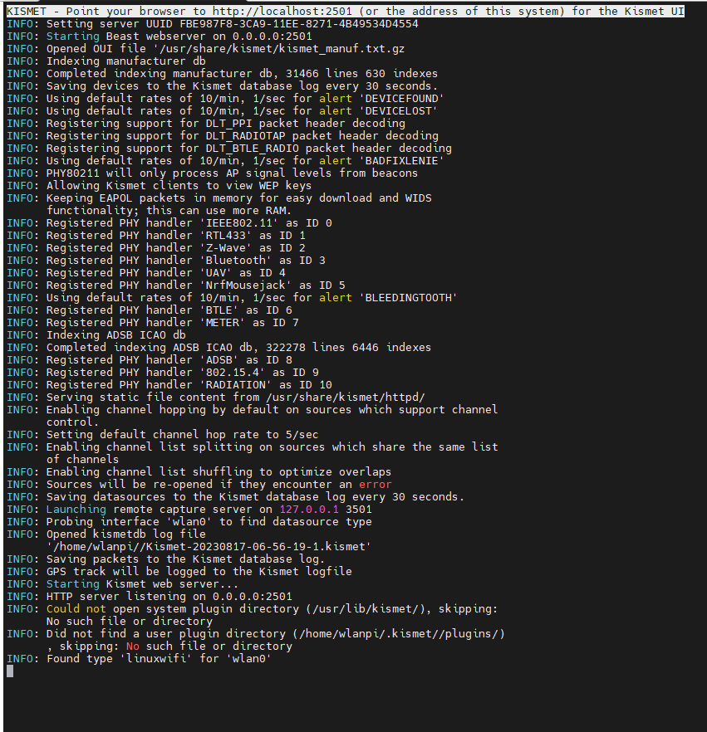Click the highlighted 127.0.0.1 address
707x732 pixels.
point(309,510)
